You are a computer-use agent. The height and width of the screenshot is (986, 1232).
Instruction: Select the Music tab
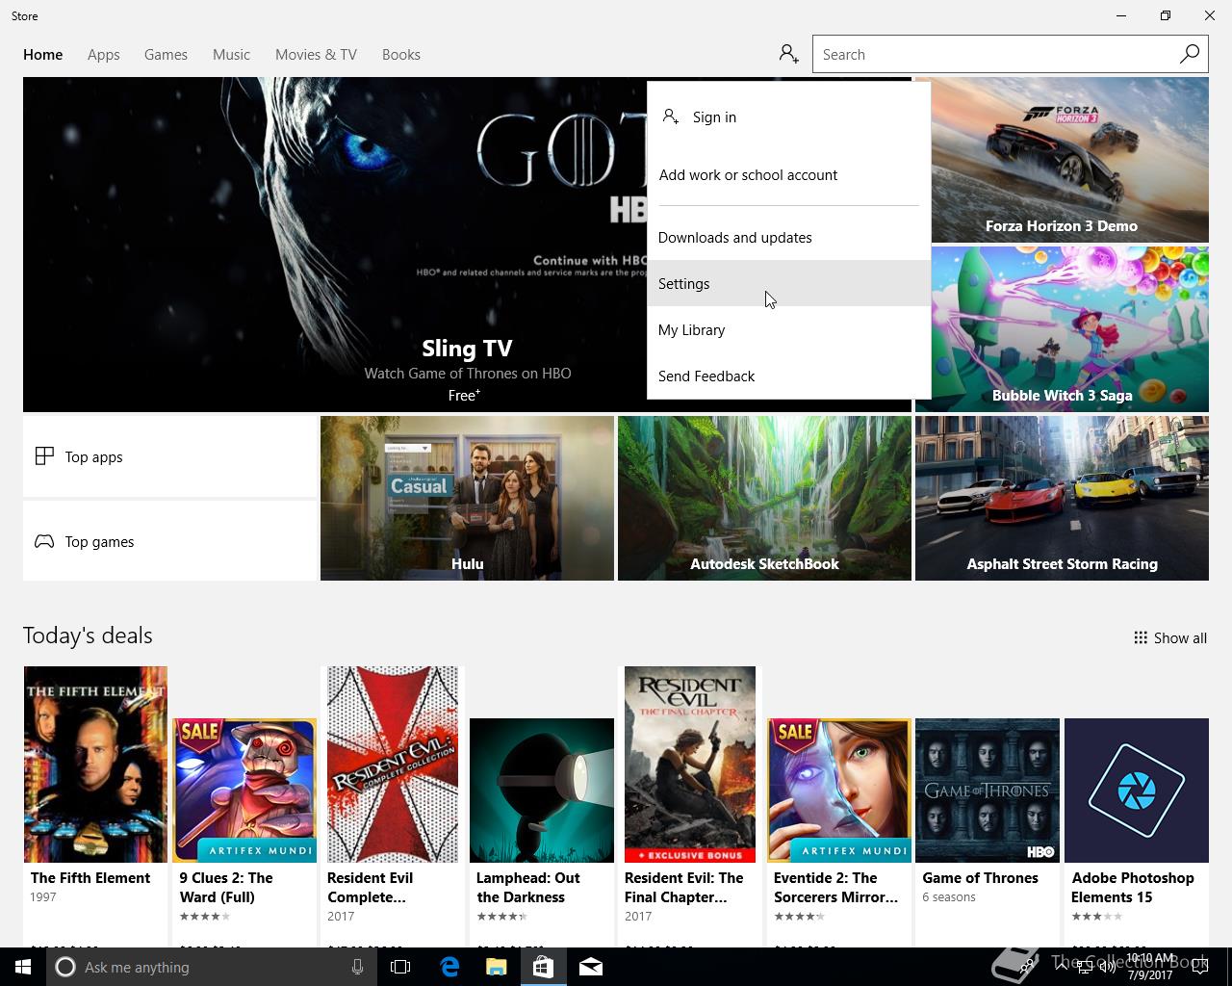coord(231,55)
